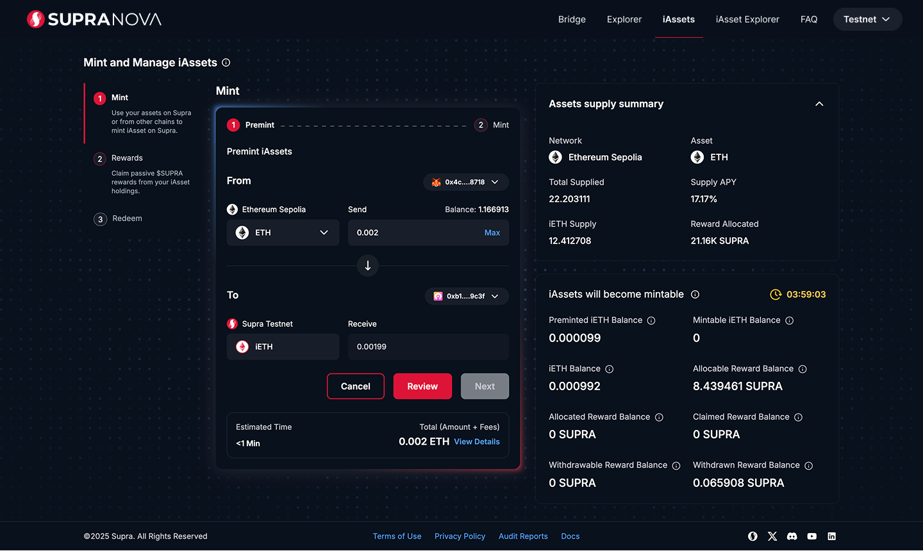
Task: Open the YouTube footer icon
Action: 812,536
